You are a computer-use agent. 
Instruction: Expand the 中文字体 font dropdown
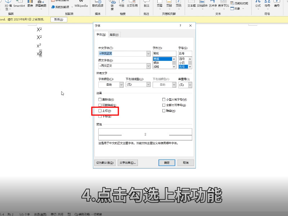[x=148, y=53]
